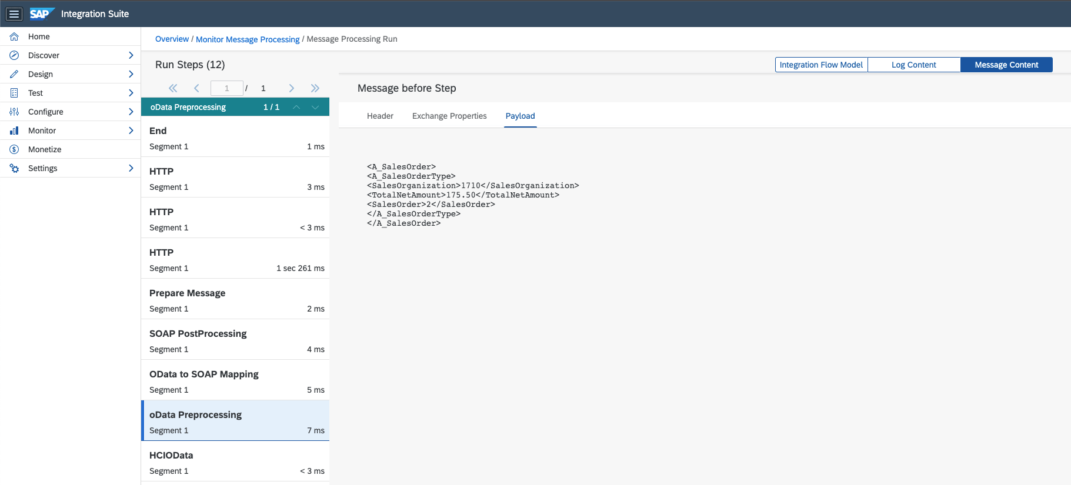Expand the Test menu chevron
Screen dimensions: 1071x485
(x=131, y=93)
